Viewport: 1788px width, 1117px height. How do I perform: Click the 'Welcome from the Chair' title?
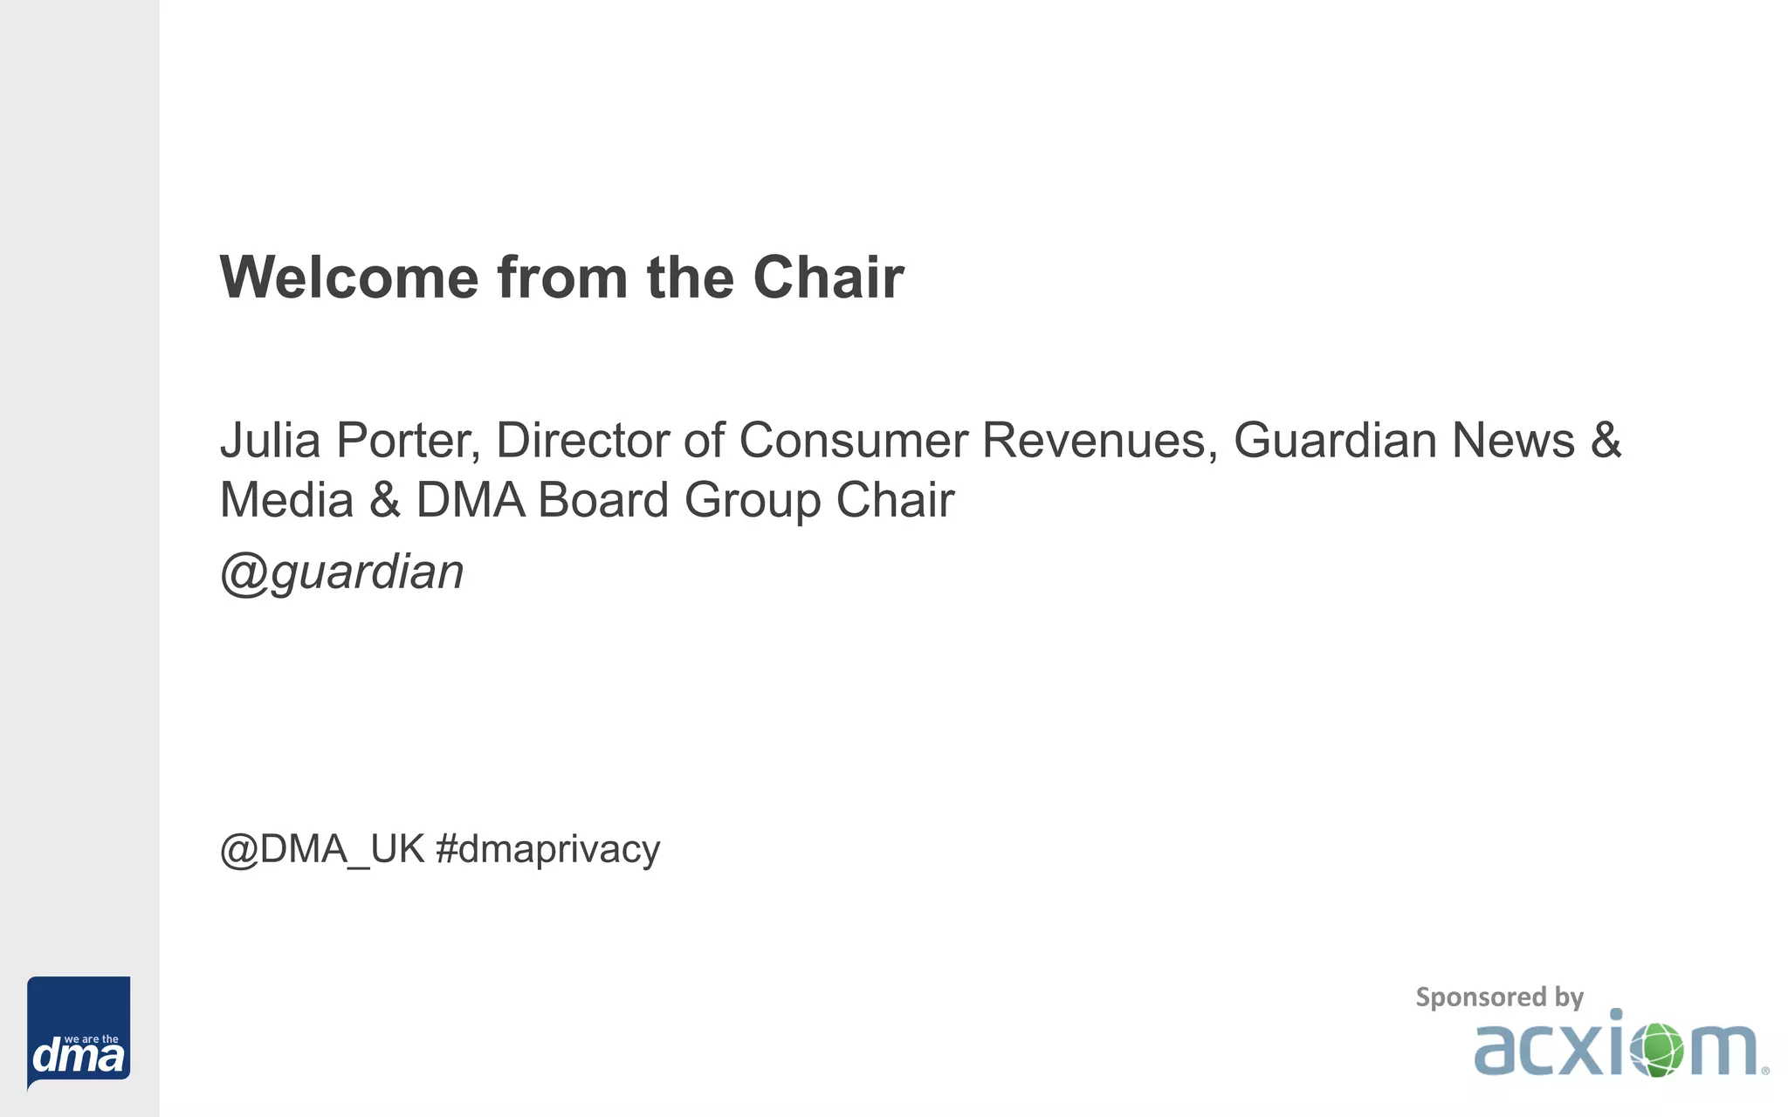pyautogui.click(x=561, y=278)
